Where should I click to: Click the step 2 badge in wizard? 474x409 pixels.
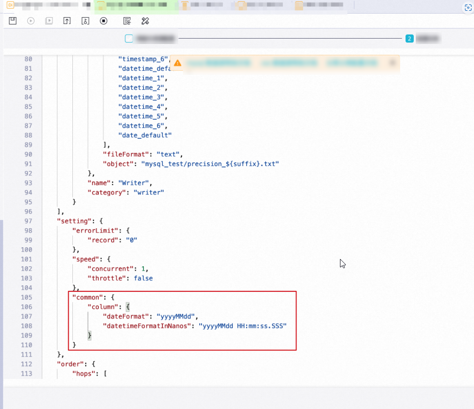coord(409,39)
